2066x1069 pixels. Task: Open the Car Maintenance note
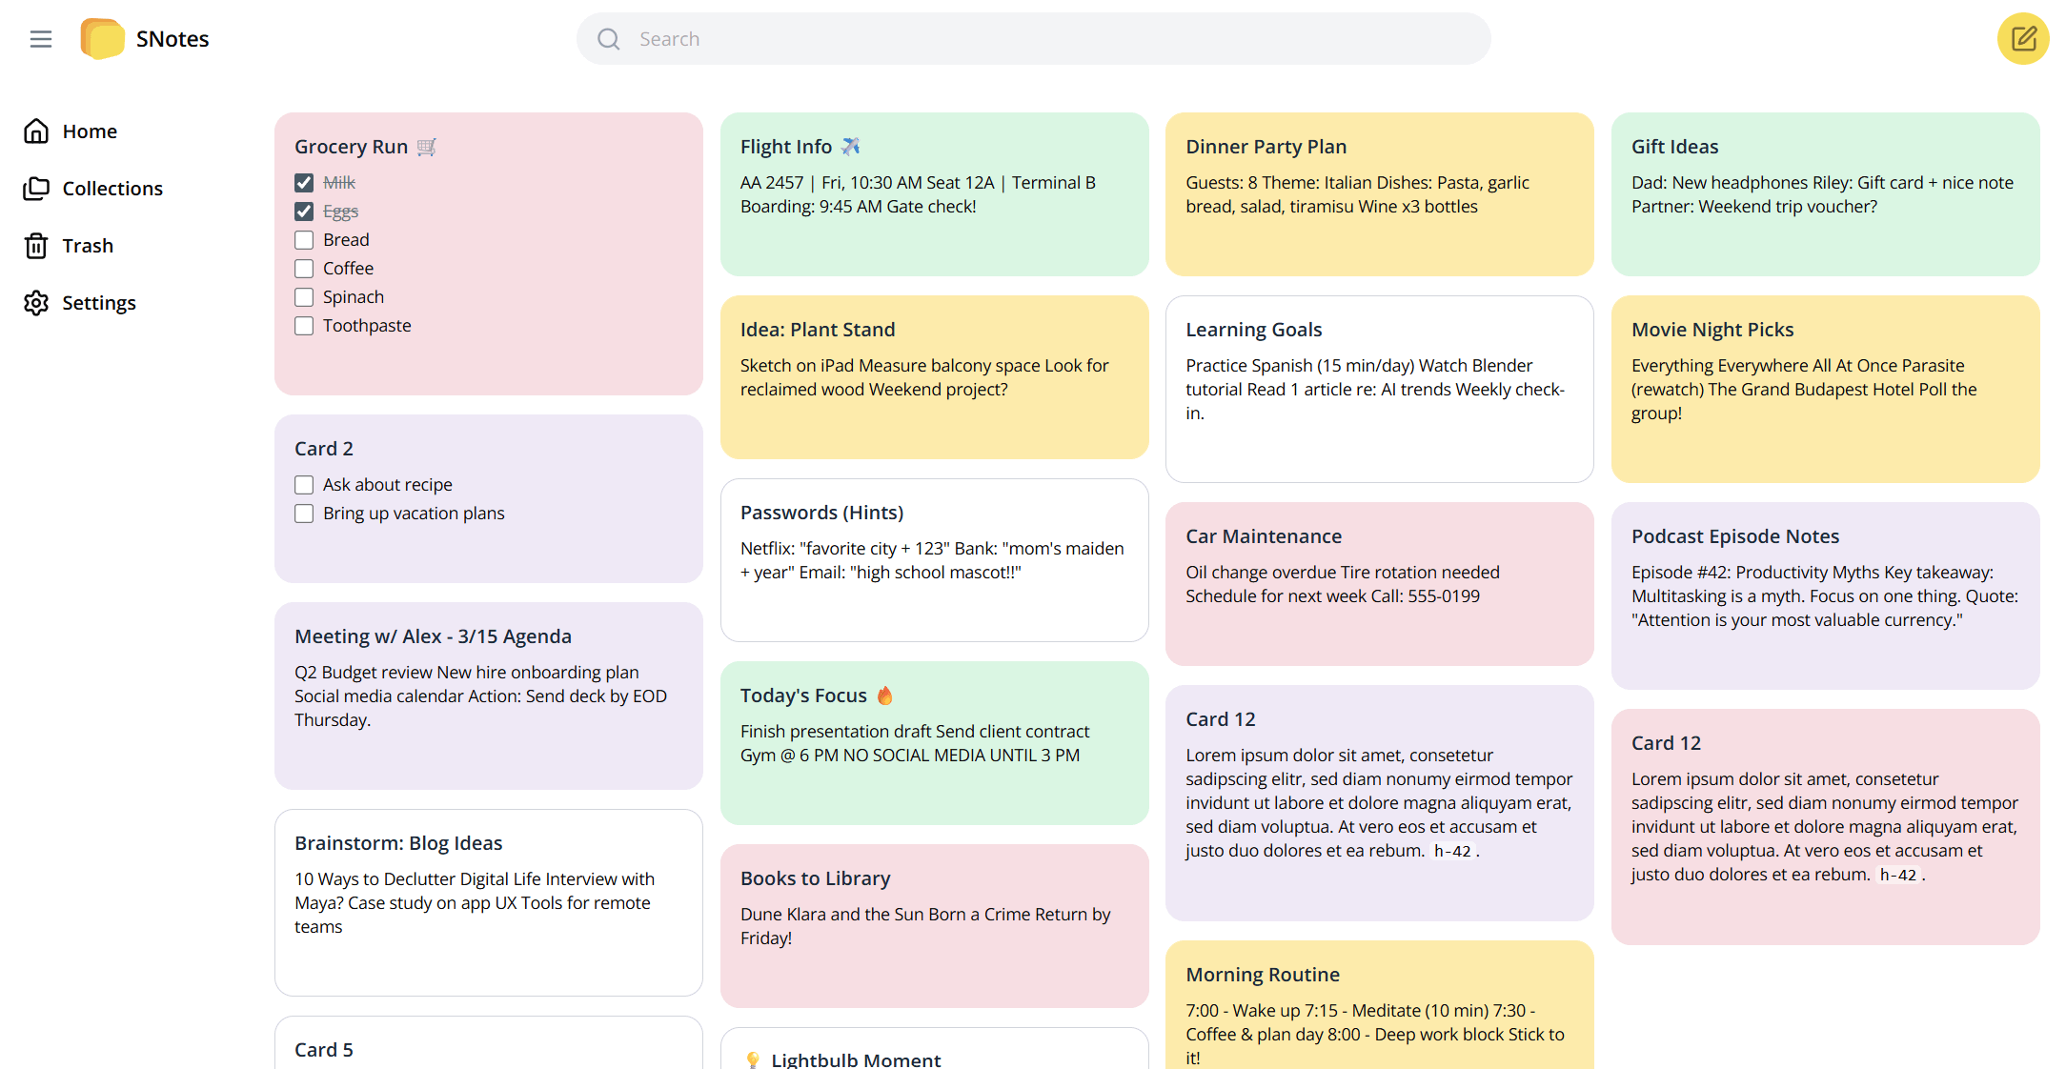pyautogui.click(x=1379, y=584)
